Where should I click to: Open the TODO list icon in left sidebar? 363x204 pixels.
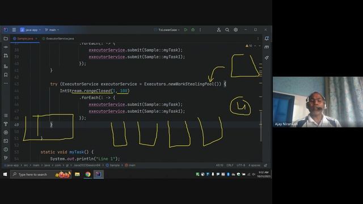click(x=6, y=116)
